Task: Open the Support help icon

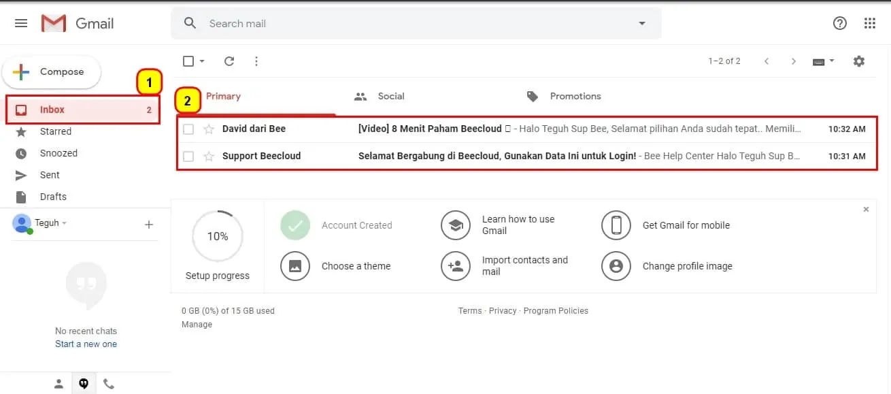Action: coord(840,23)
